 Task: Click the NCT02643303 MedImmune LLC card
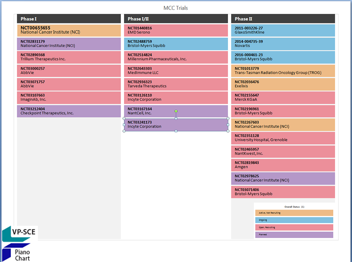(x=176, y=71)
